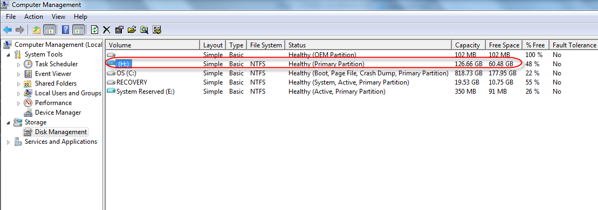Click the Performance gauge icon

point(28,103)
